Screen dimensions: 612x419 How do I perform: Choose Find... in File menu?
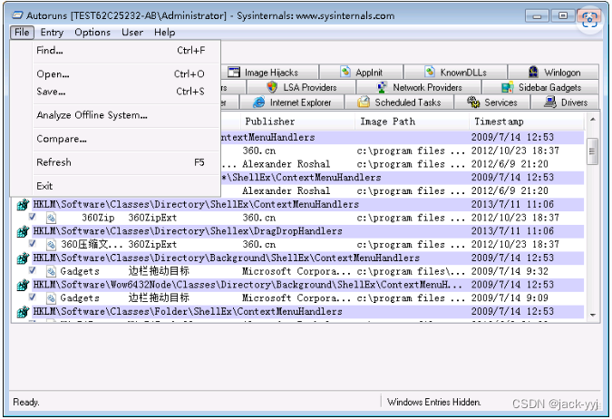pyautogui.click(x=121, y=51)
